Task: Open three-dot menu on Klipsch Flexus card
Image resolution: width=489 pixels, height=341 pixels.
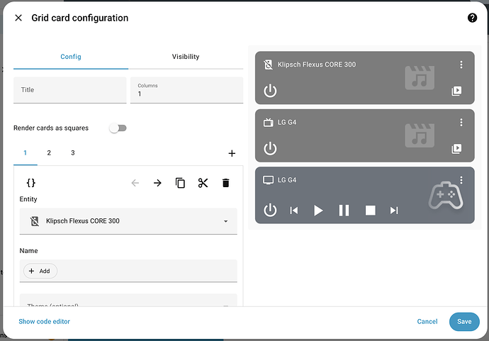Action: 461,65
